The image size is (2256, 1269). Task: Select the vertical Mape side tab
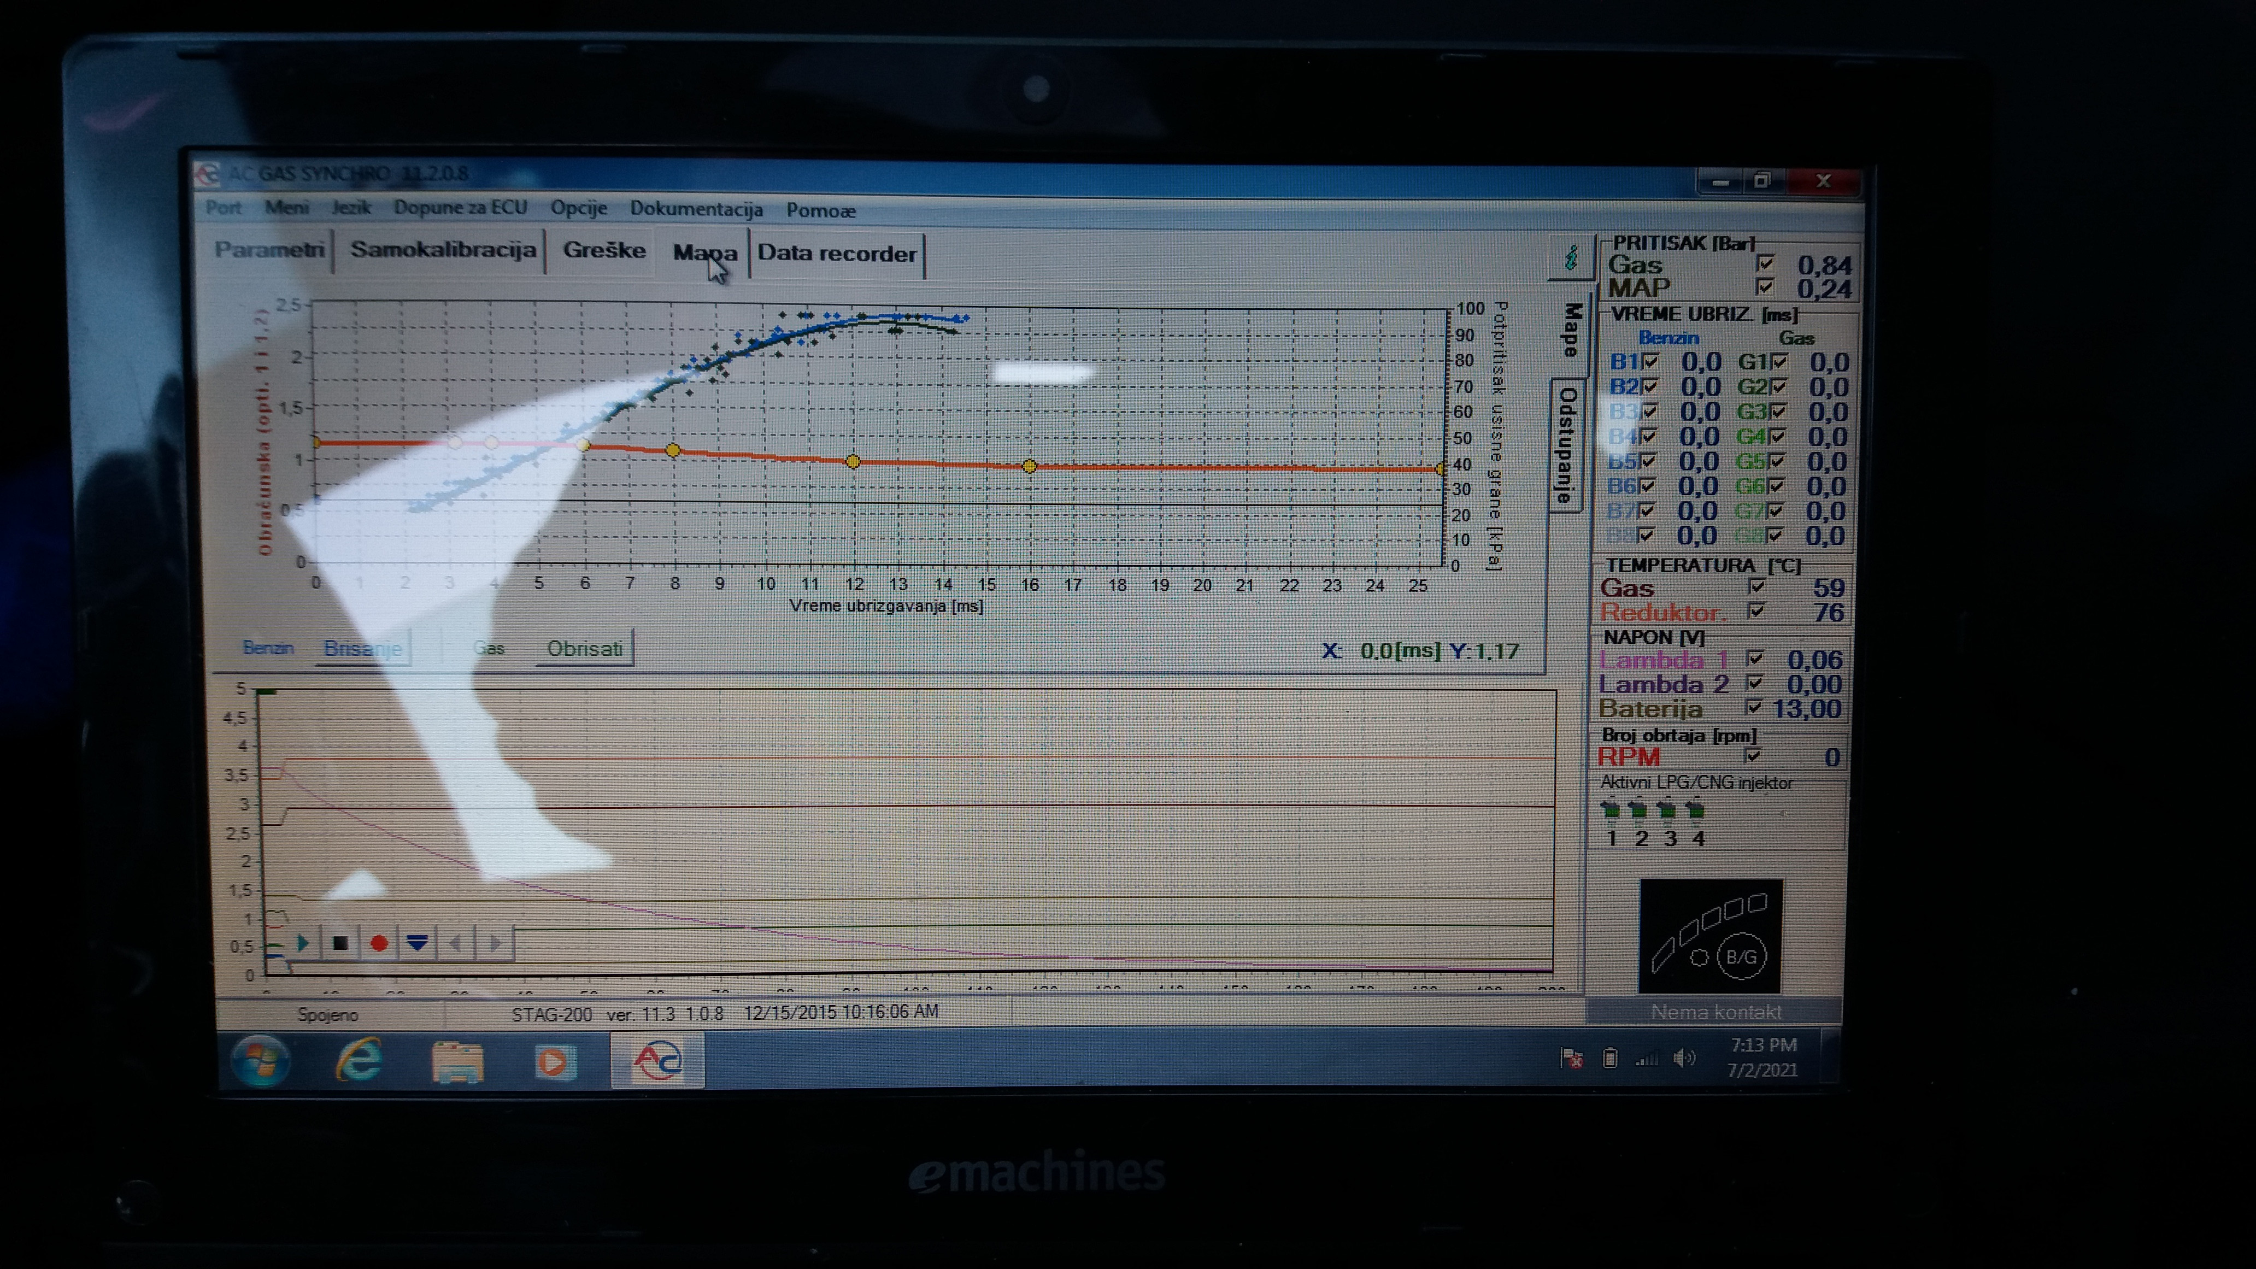point(1572,331)
